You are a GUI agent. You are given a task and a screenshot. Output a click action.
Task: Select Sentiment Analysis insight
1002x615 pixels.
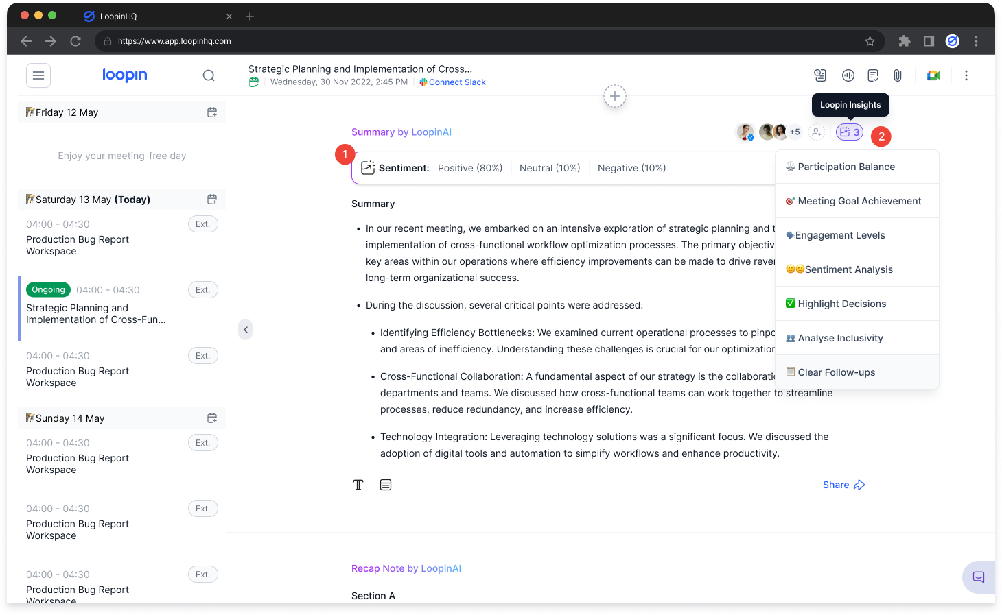click(857, 269)
